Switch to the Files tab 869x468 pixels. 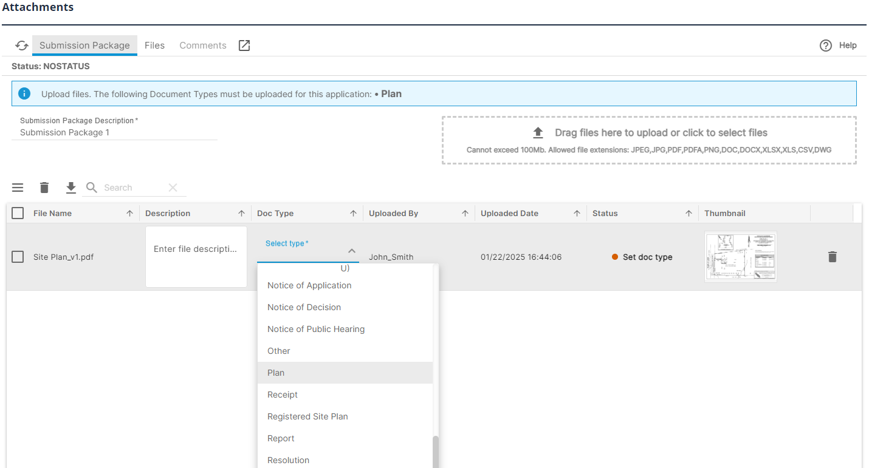coord(154,46)
